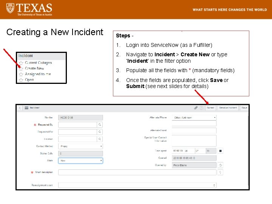Image resolution: width=272 pixels, height=204 pixels.
Task: Click the Short description input field
Action: click(x=137, y=172)
